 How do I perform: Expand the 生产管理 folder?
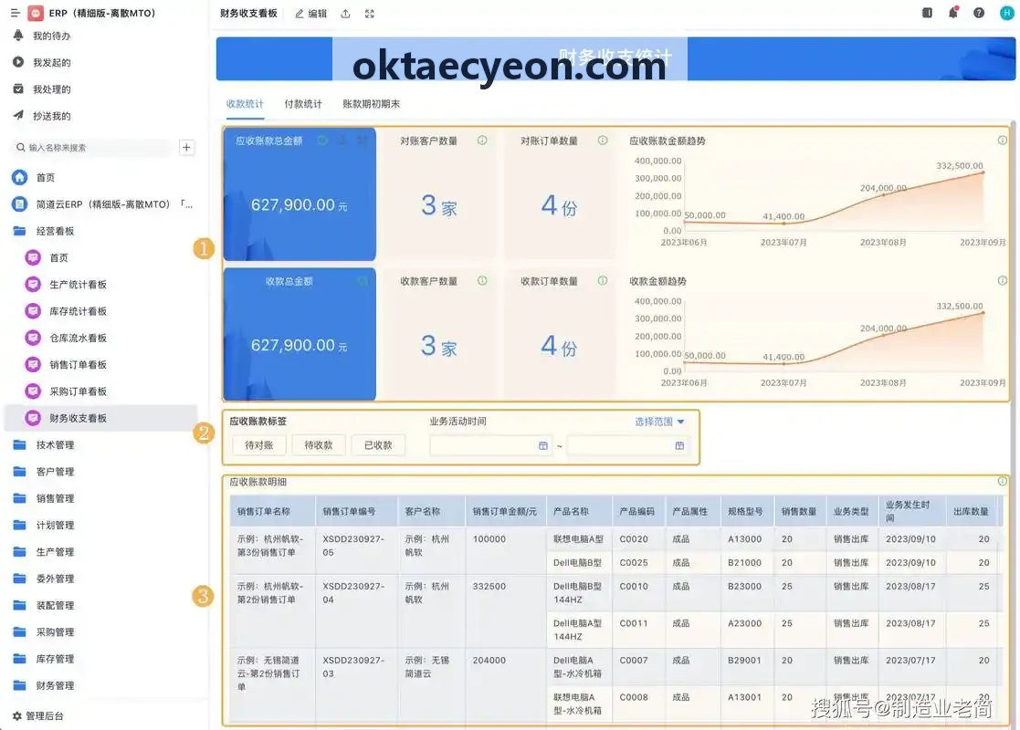(55, 551)
